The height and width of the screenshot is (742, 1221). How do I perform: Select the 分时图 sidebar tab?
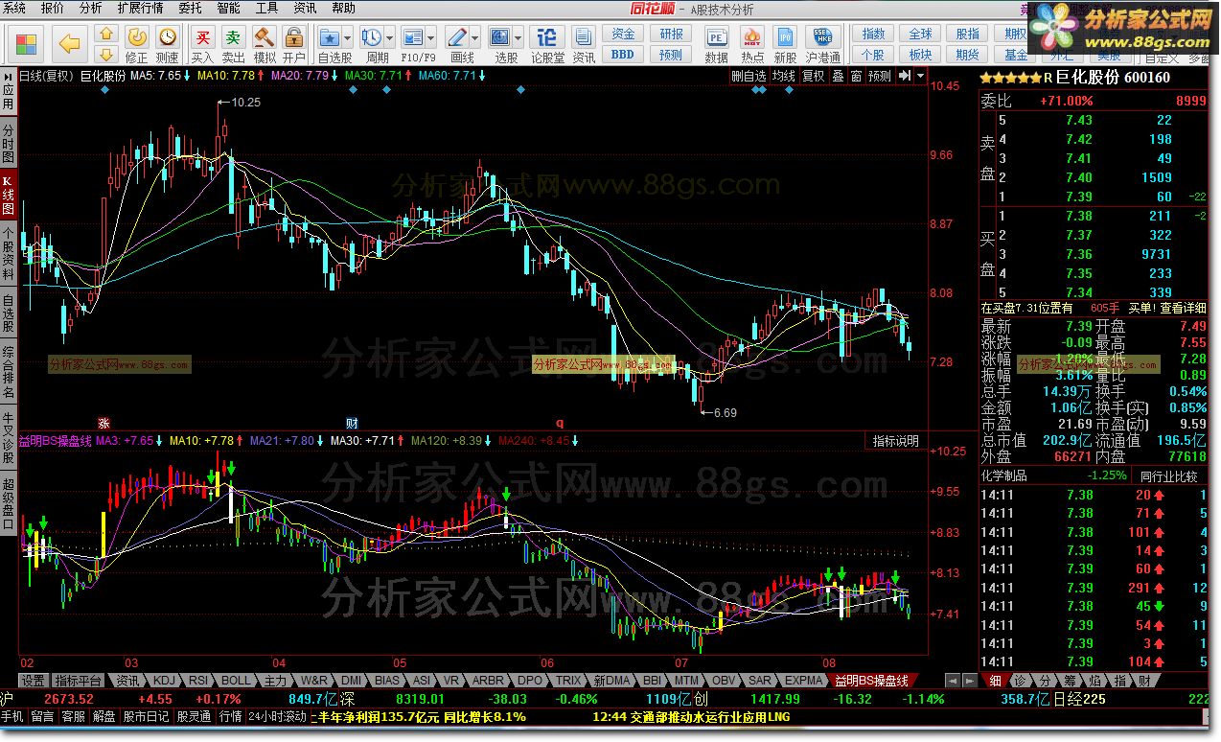8,143
